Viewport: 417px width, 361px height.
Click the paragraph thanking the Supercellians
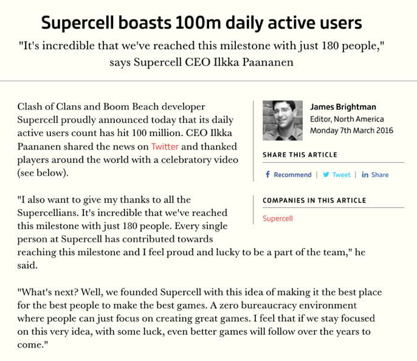pos(122,219)
